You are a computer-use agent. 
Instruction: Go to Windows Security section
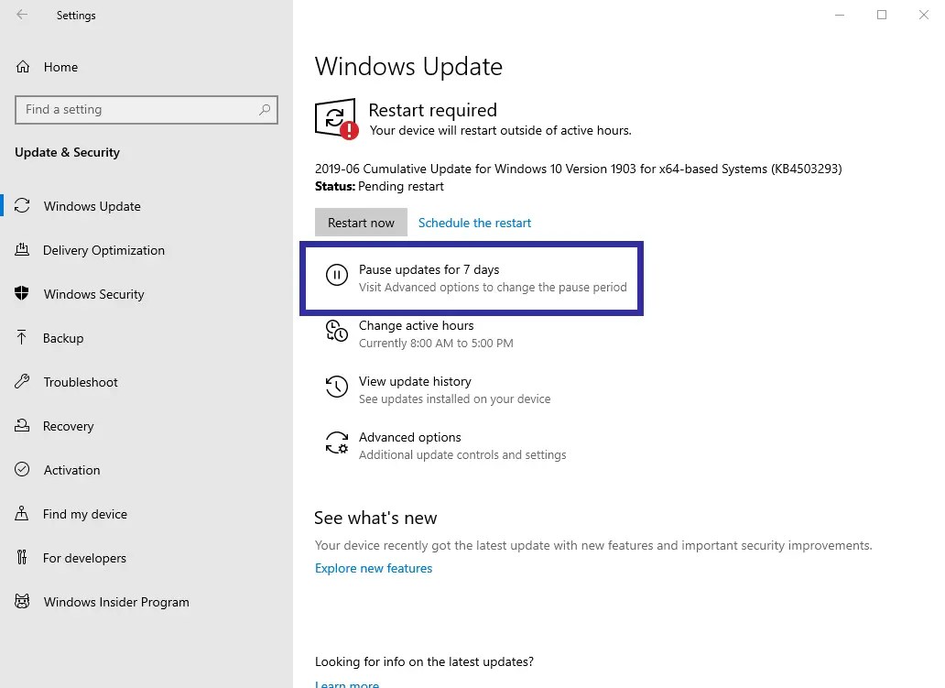[x=94, y=294]
